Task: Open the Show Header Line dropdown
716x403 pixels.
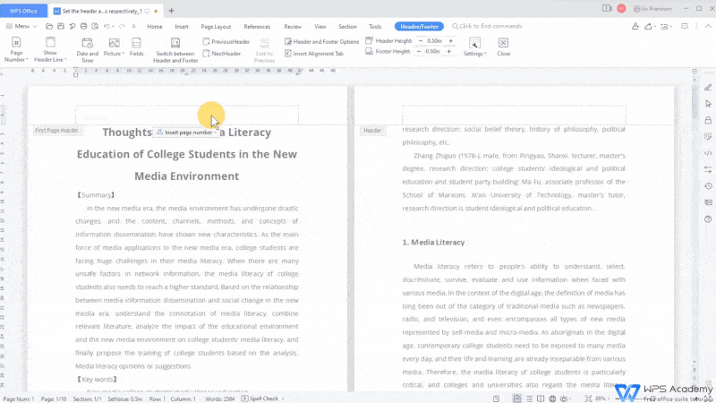Action: pos(50,49)
